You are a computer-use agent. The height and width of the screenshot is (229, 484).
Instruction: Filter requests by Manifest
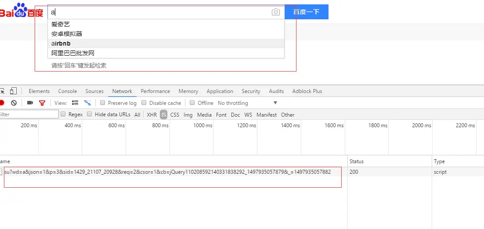click(267, 114)
